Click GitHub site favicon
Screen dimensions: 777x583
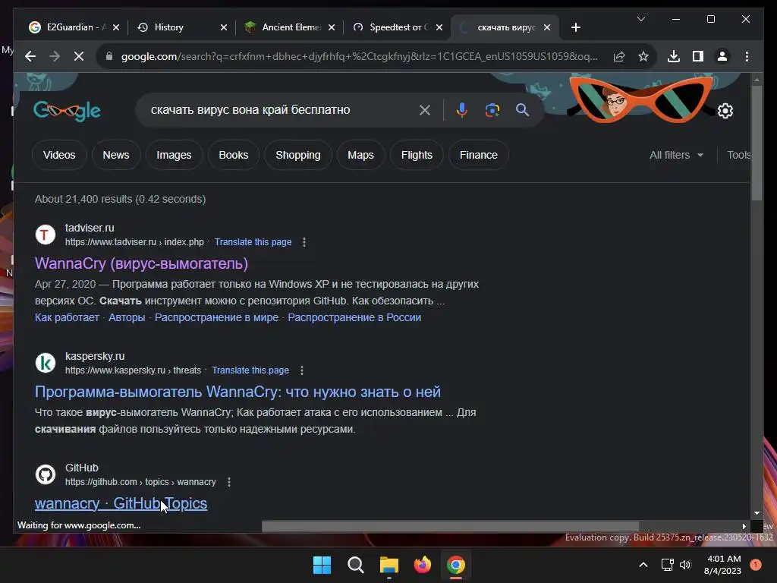click(x=45, y=474)
